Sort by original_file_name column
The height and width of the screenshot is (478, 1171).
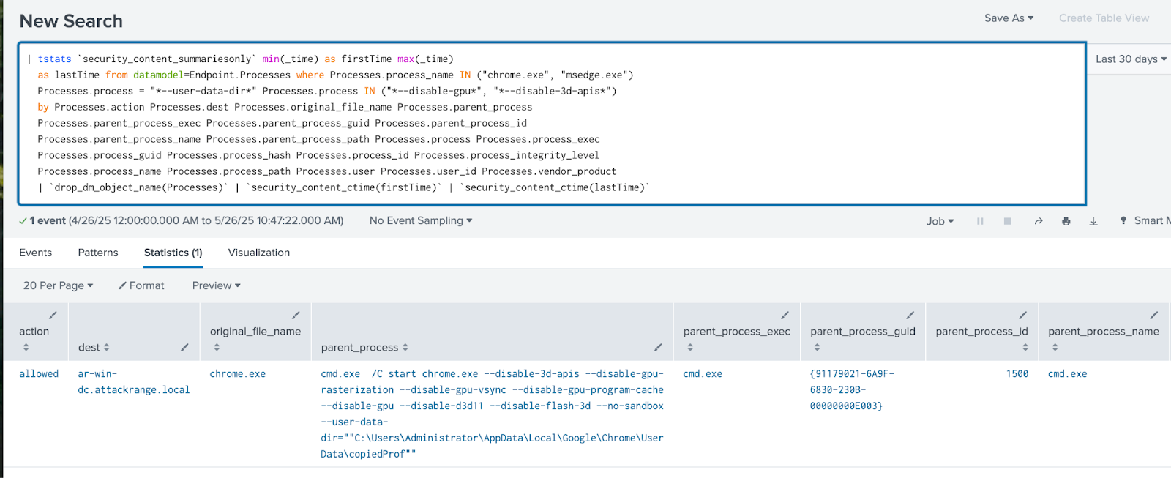tap(217, 347)
